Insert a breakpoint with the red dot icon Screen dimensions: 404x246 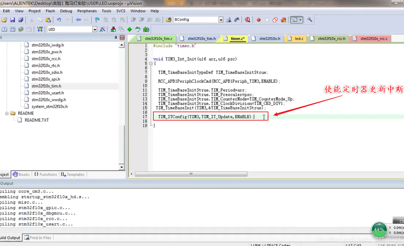(x=258, y=20)
